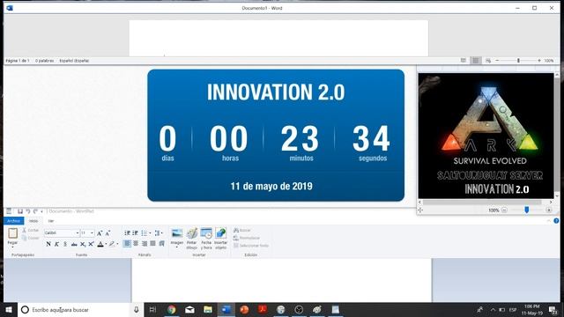Image resolution: width=564 pixels, height=317 pixels.
Task: Click the image viewer zoom out button
Action: [x=504, y=210]
